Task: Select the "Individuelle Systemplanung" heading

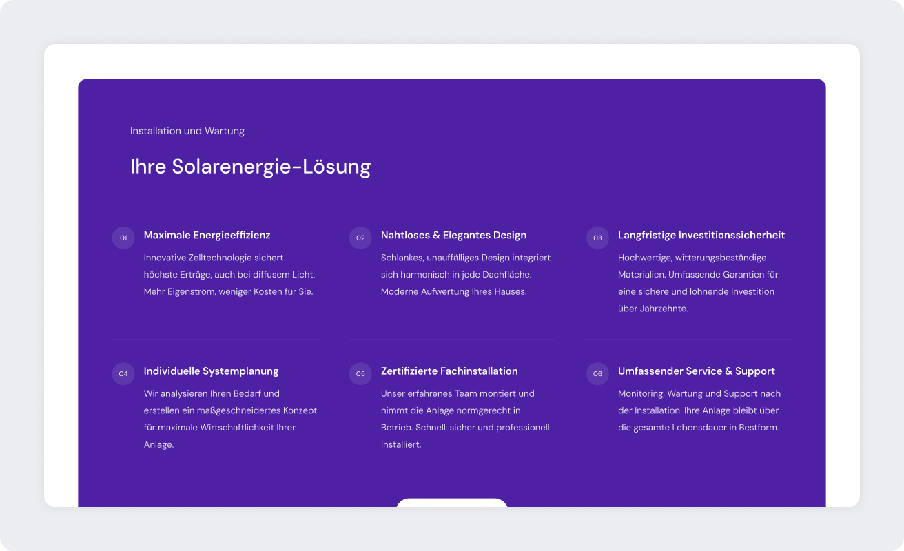Action: [x=210, y=371]
